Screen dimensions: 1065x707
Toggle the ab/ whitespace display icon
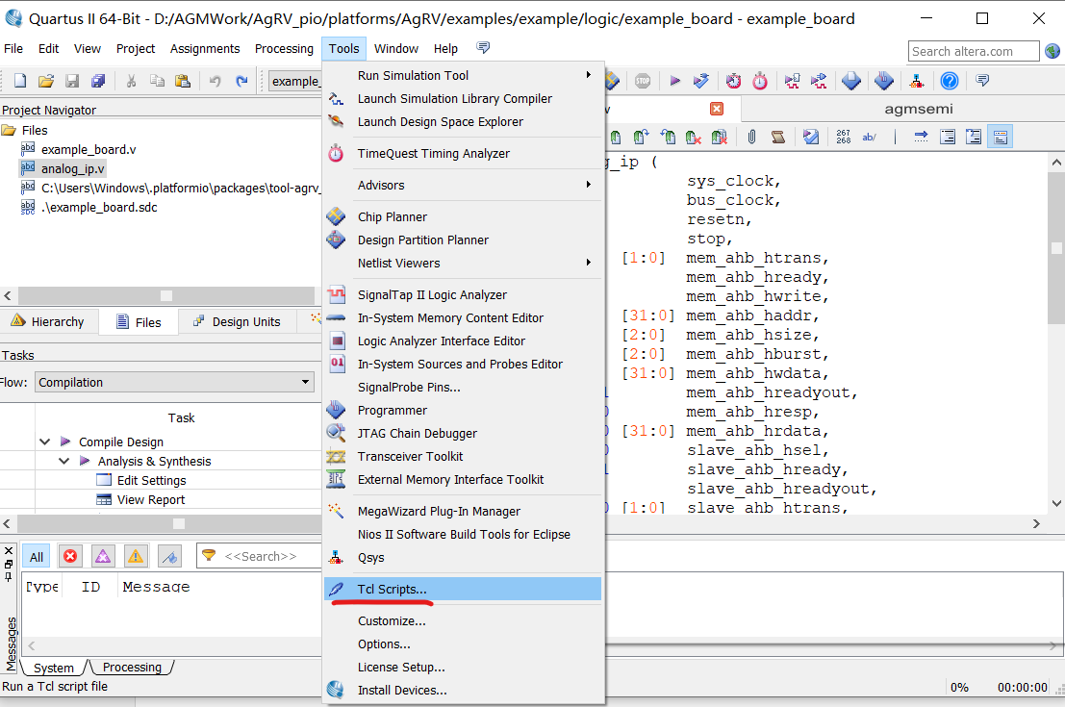[870, 137]
